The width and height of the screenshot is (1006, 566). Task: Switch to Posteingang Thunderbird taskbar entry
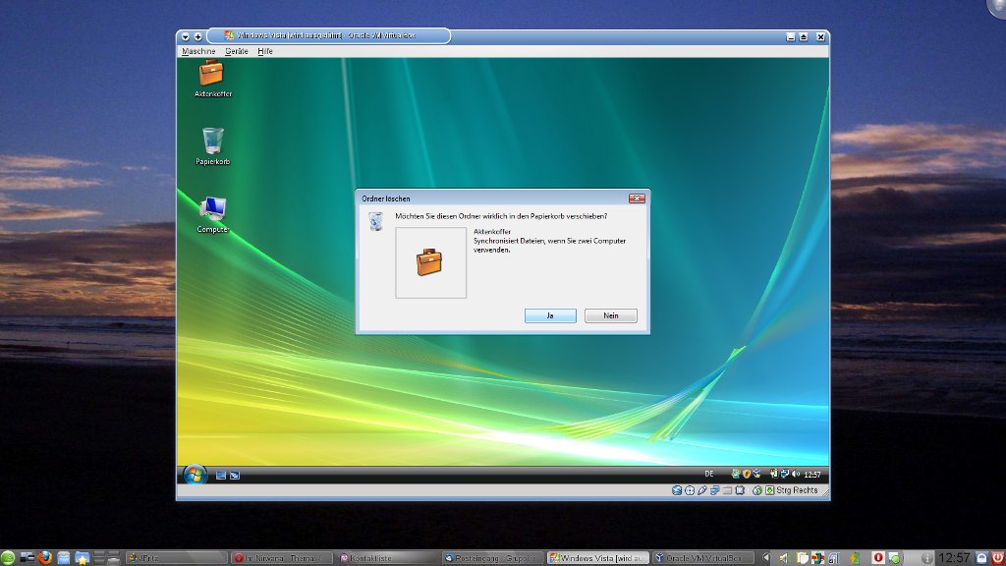click(493, 558)
